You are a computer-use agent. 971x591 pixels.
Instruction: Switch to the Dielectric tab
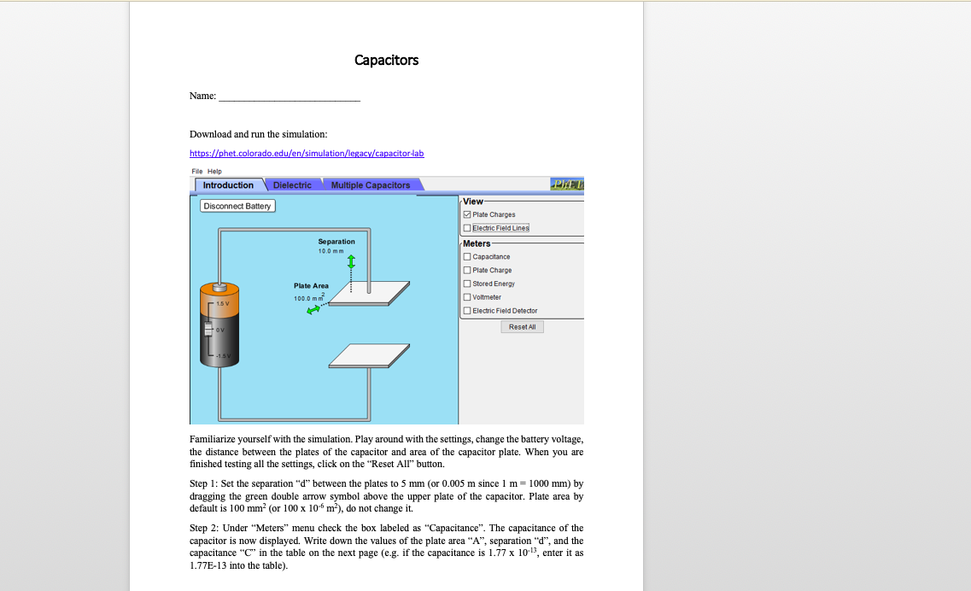[292, 184]
